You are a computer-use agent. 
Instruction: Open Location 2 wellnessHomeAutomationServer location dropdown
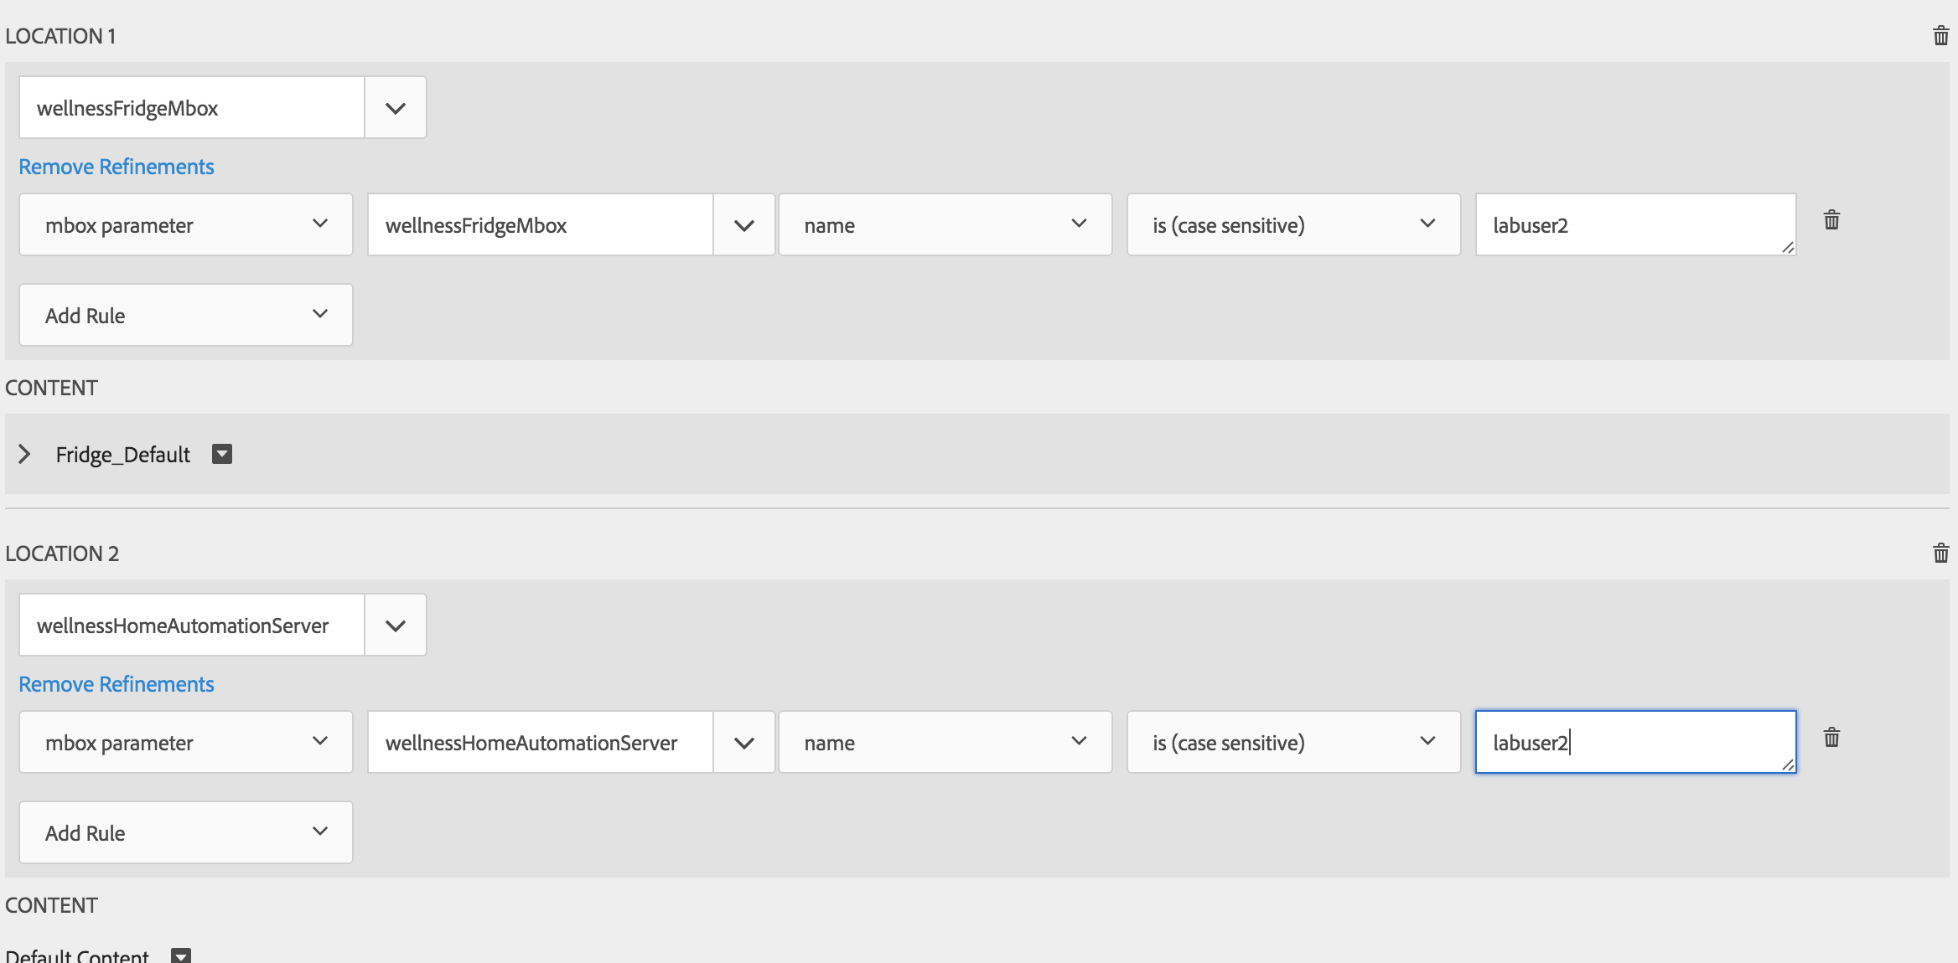(x=396, y=626)
